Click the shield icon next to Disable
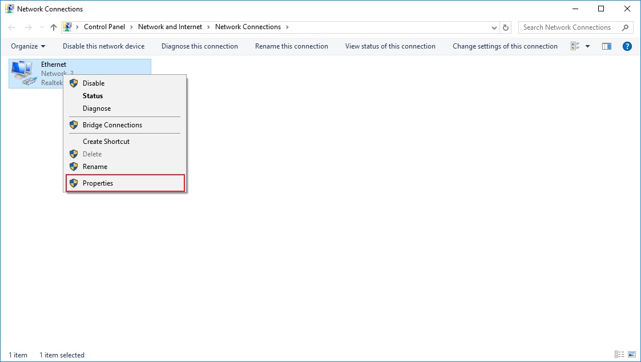The width and height of the screenshot is (641, 362). pos(73,83)
